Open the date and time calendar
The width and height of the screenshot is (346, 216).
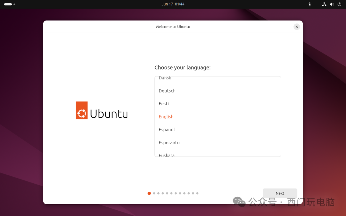pos(173,4)
